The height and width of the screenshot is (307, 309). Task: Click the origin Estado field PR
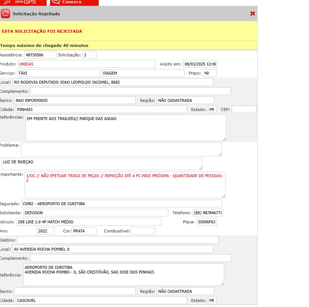pos(212,109)
